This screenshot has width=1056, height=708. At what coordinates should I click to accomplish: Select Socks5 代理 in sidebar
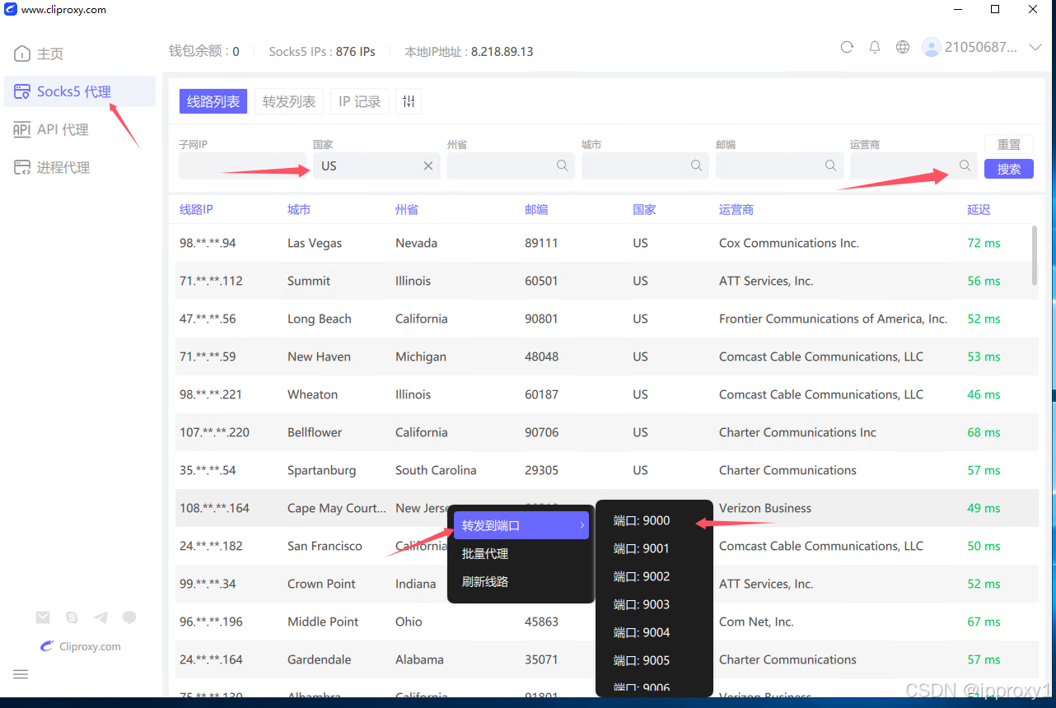79,91
